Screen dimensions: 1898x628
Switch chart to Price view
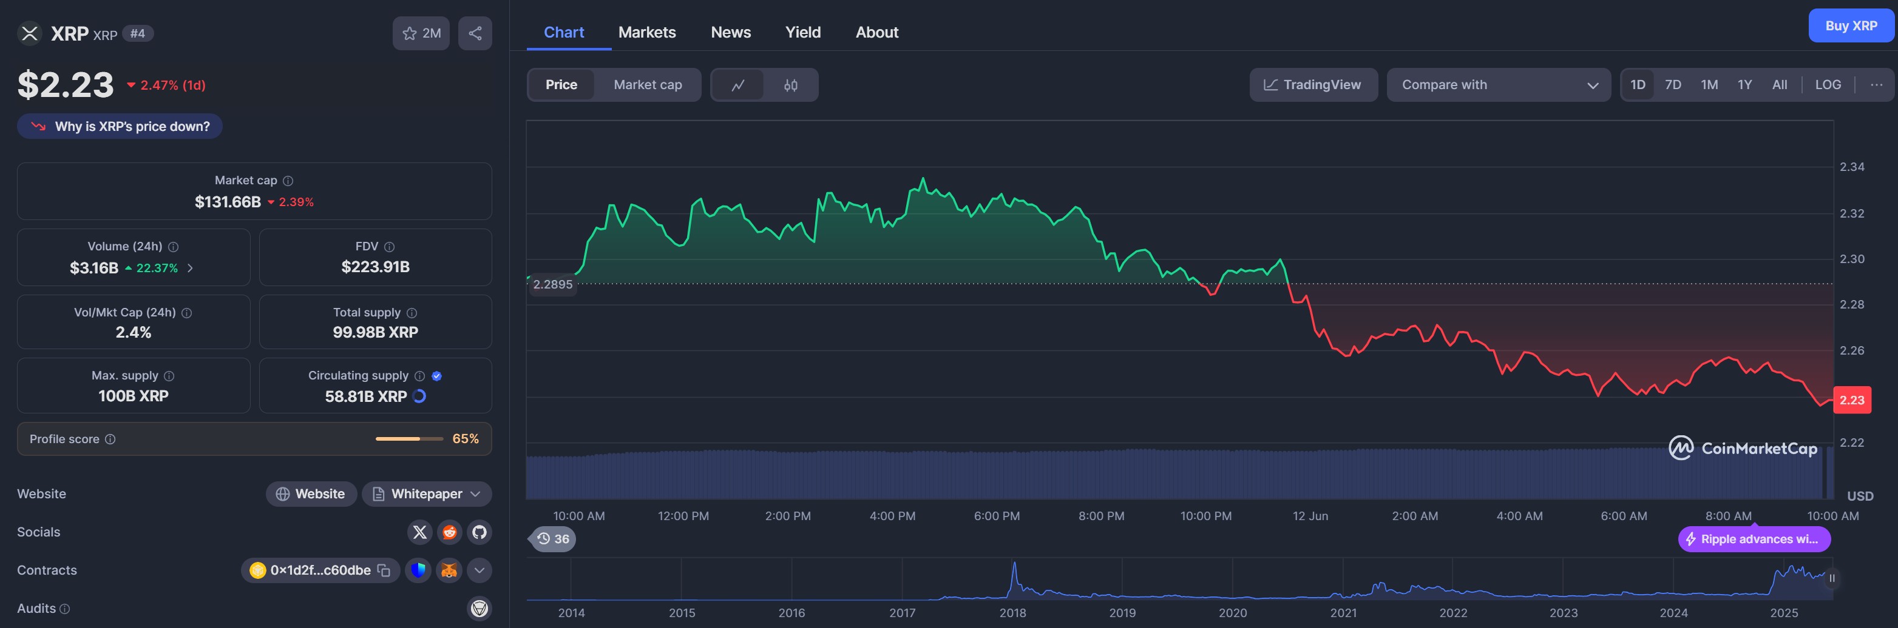click(561, 85)
